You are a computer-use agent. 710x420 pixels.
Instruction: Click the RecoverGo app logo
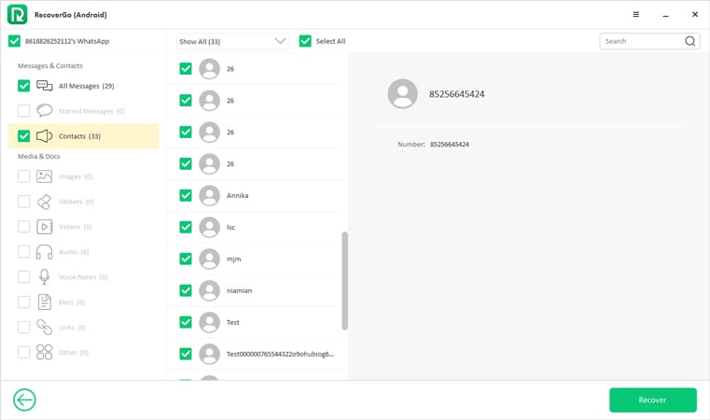pos(17,15)
